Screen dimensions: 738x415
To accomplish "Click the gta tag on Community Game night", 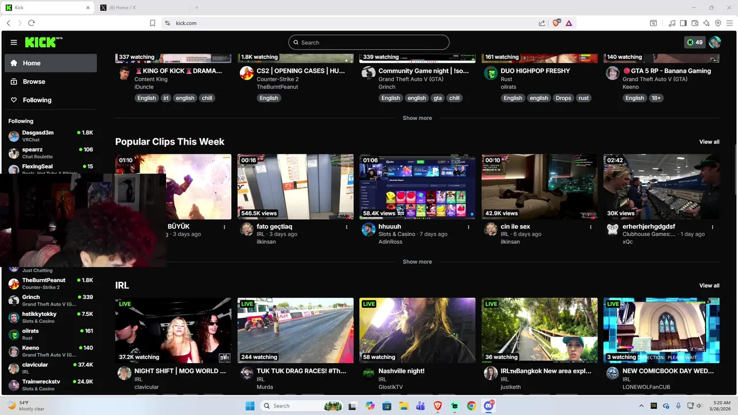I will click(x=438, y=98).
